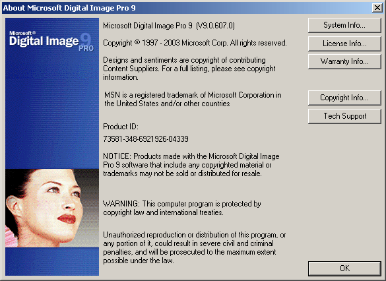The height and width of the screenshot is (281, 386).
Task: Open the System Info dialog
Action: [344, 25]
